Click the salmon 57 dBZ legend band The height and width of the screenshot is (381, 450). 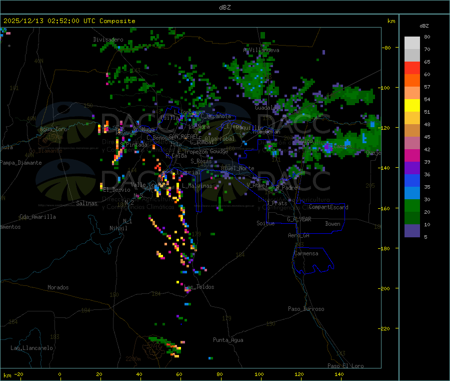(x=412, y=93)
